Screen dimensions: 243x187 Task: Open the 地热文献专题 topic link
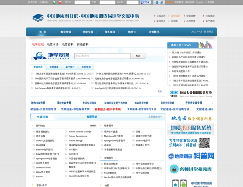point(38,103)
